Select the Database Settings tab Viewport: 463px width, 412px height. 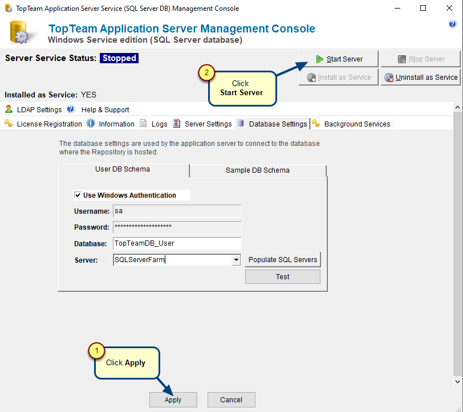point(273,124)
